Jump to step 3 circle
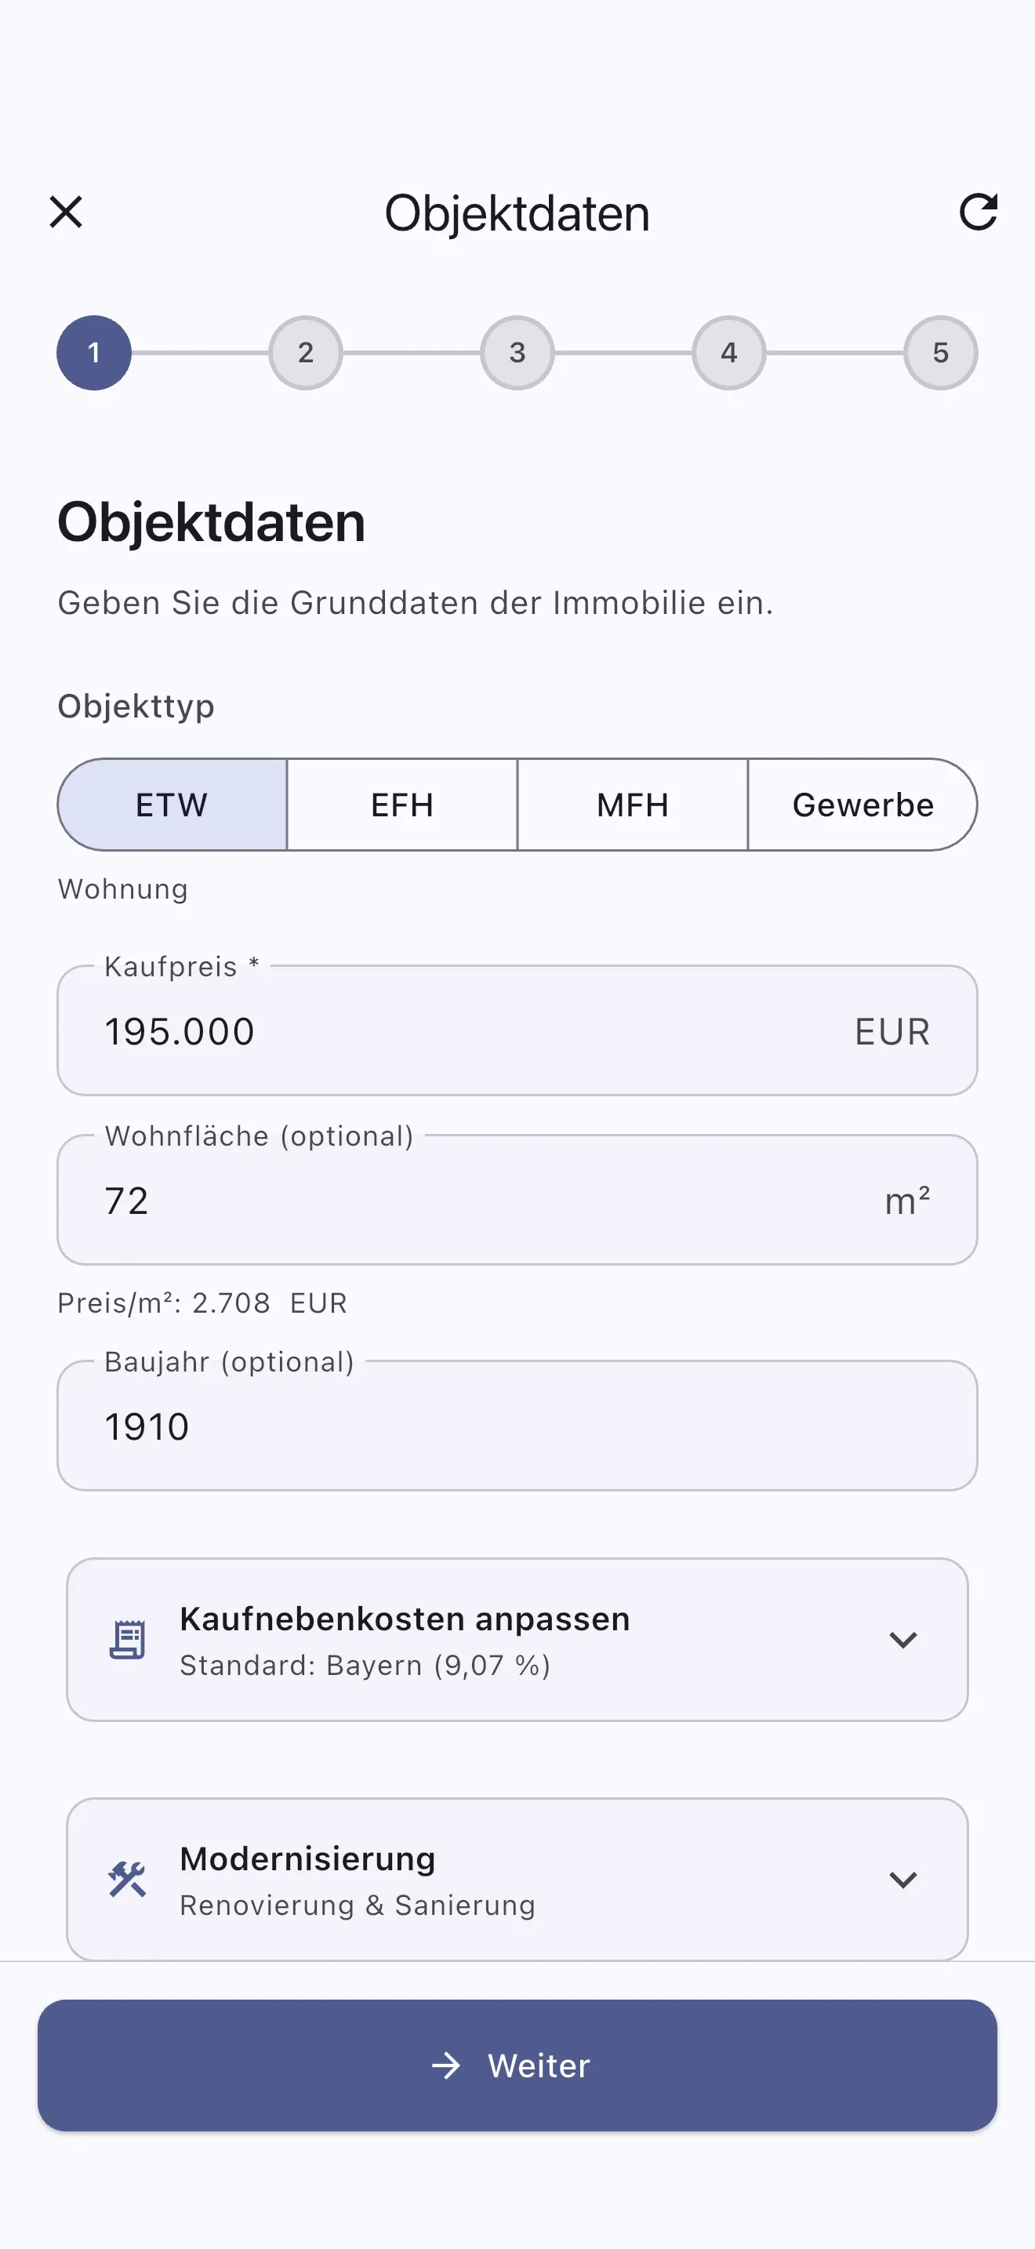The width and height of the screenshot is (1035, 2249). (517, 353)
